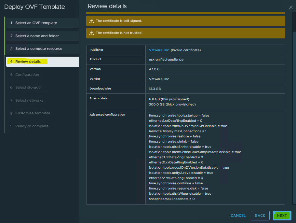Click 'time.synchronize.shrink = false' line
The height and width of the screenshot is (223, 296).
173,142
